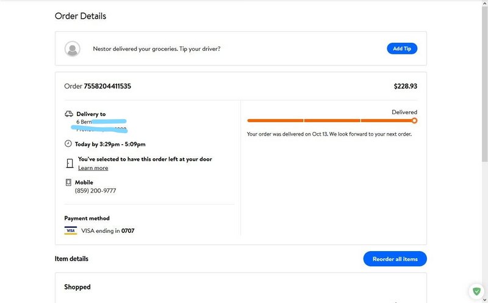Click the driver avatar icon
488x303 pixels.
(x=73, y=49)
